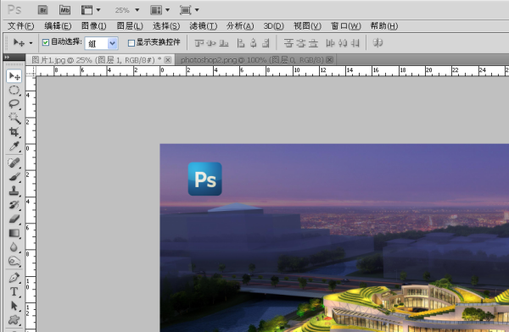Switch to 图片1.jpg document tab

coord(96,60)
